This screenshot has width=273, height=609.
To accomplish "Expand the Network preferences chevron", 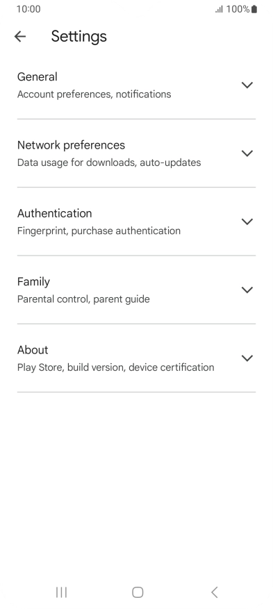I will tap(247, 153).
